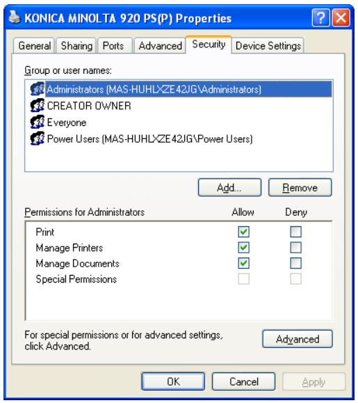Click the Manage Documents permission label
Image resolution: width=358 pixels, height=403 pixels.
pyautogui.click(x=77, y=263)
